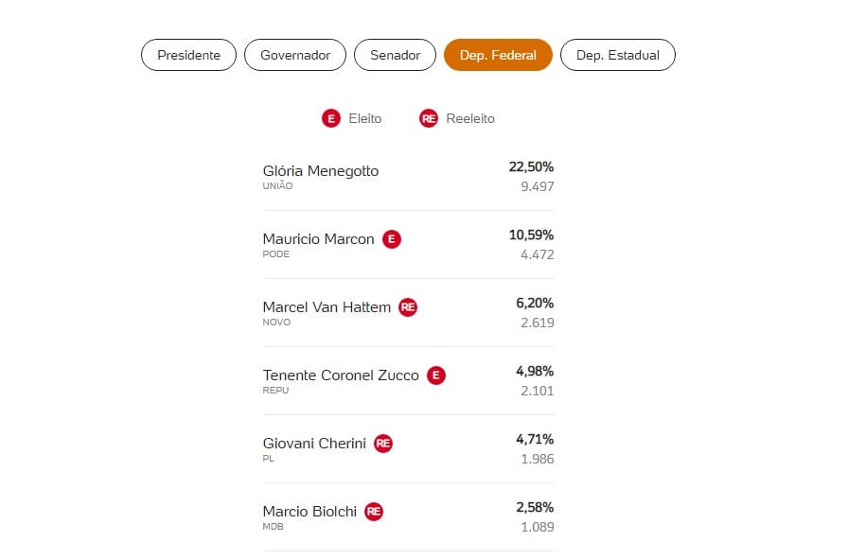Click the Reeleito legend RE icon
The image size is (848, 559).
429,118
